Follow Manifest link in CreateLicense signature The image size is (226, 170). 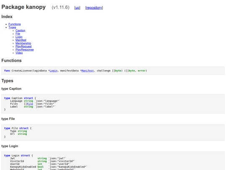tap(87, 71)
